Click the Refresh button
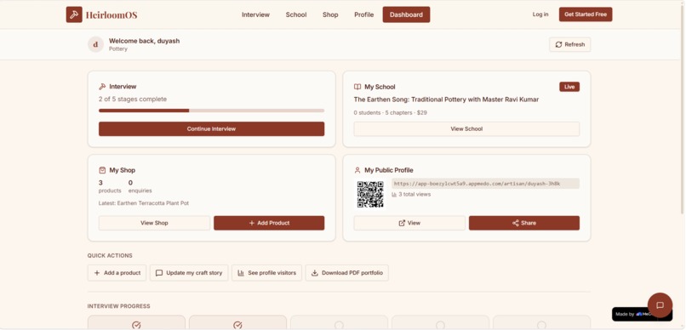The width and height of the screenshot is (686, 330). point(570,44)
